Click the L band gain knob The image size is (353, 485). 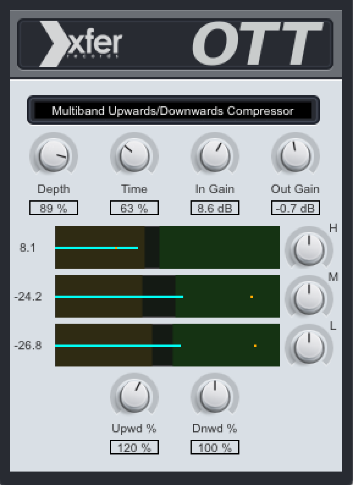(x=309, y=347)
